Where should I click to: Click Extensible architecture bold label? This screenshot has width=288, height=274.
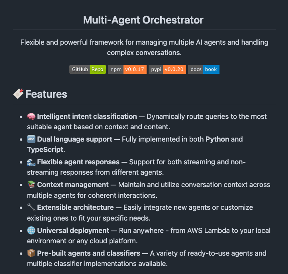pos(75,207)
